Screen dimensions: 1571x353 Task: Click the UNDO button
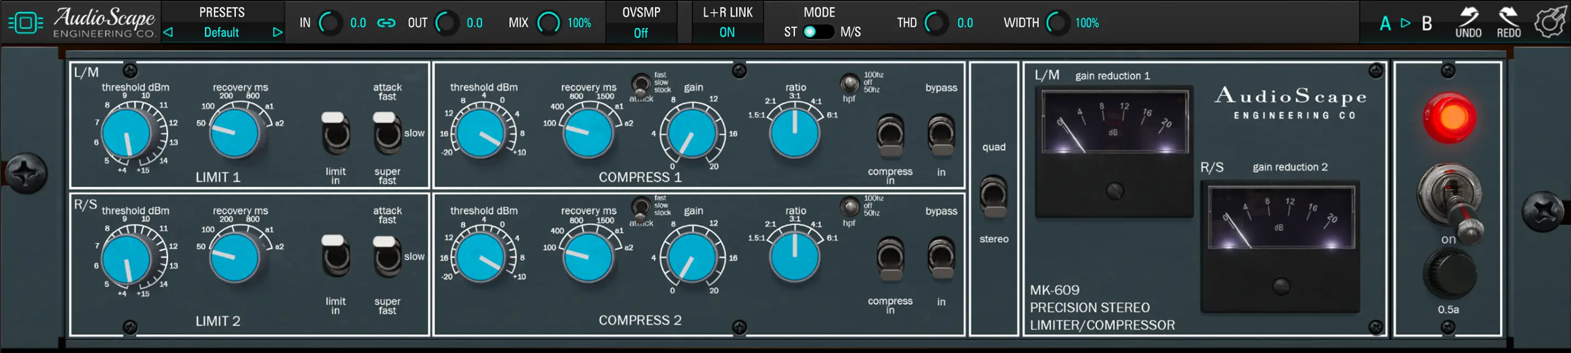[1468, 23]
